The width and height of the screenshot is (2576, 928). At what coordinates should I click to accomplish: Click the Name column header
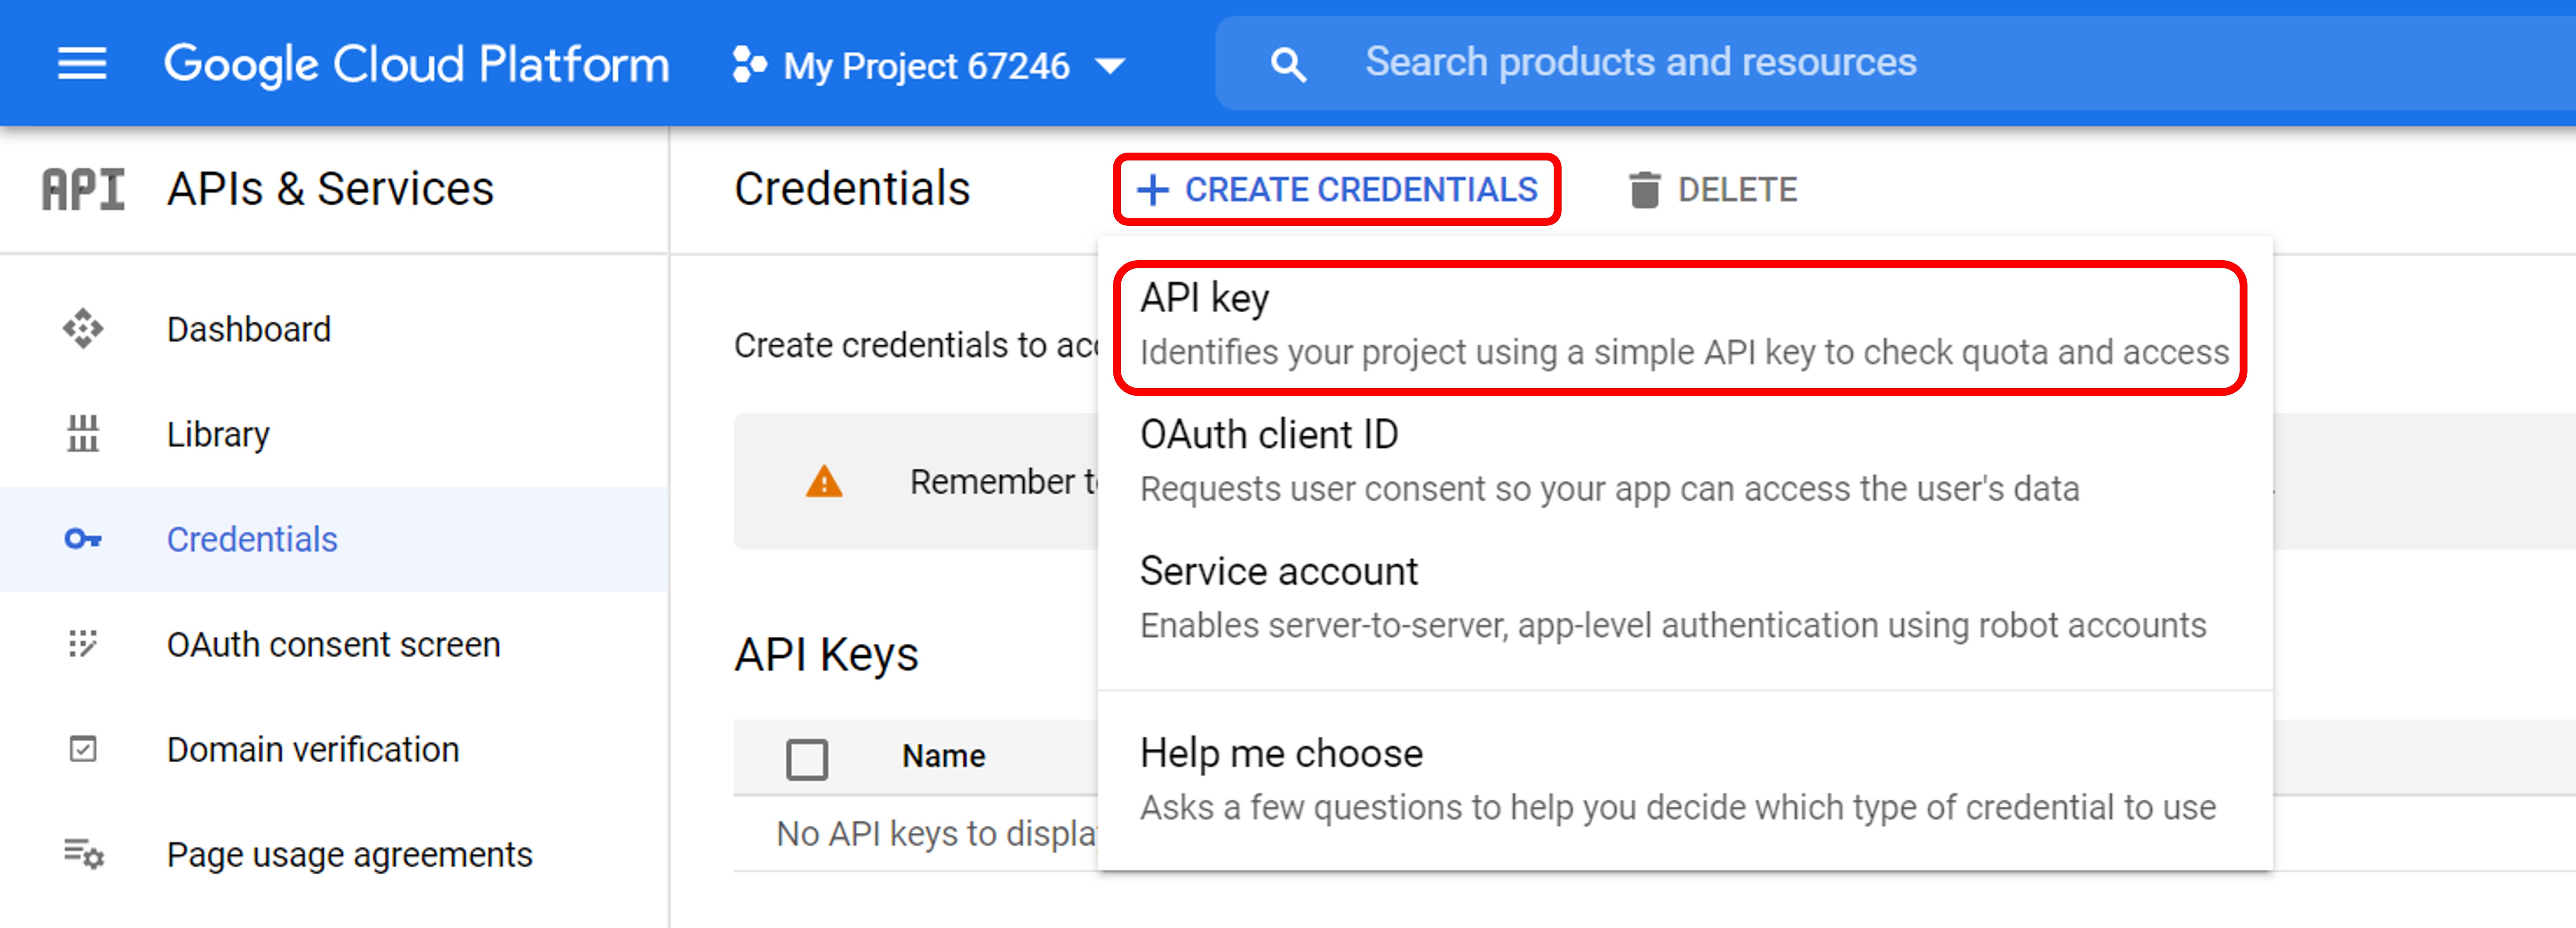[943, 757]
